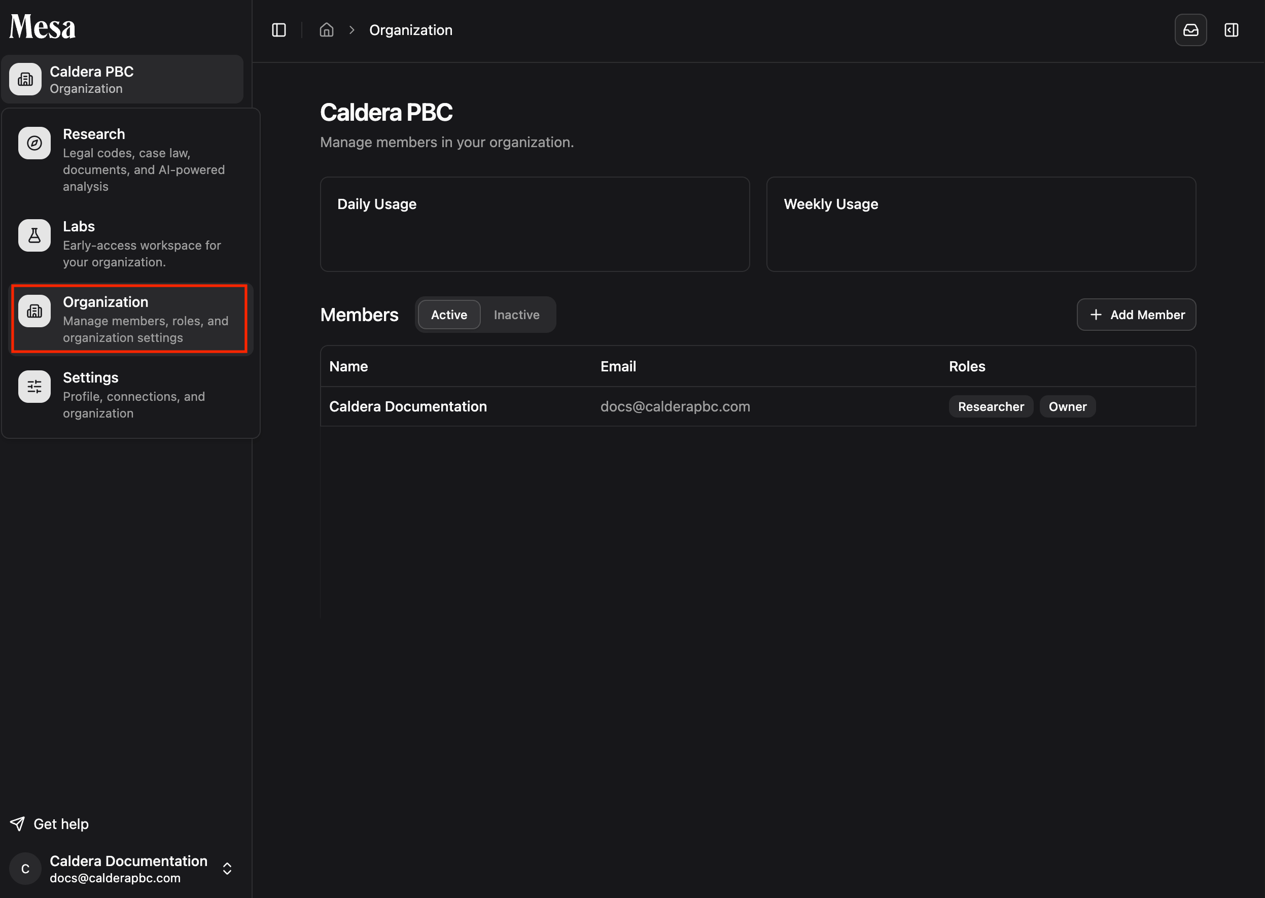The height and width of the screenshot is (898, 1265).
Task: Click the Email column header
Action: [618, 366]
